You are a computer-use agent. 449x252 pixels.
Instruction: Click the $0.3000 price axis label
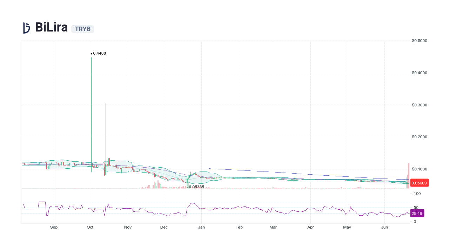[x=419, y=105]
